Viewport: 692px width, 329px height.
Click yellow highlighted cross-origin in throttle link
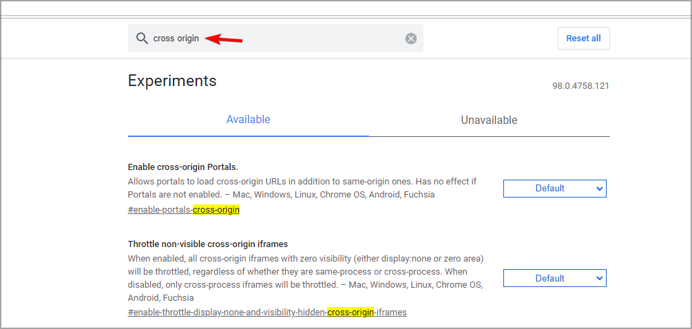click(351, 312)
